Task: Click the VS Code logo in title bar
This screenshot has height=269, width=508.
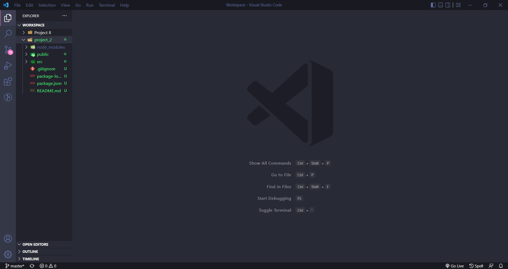Action: [6, 5]
